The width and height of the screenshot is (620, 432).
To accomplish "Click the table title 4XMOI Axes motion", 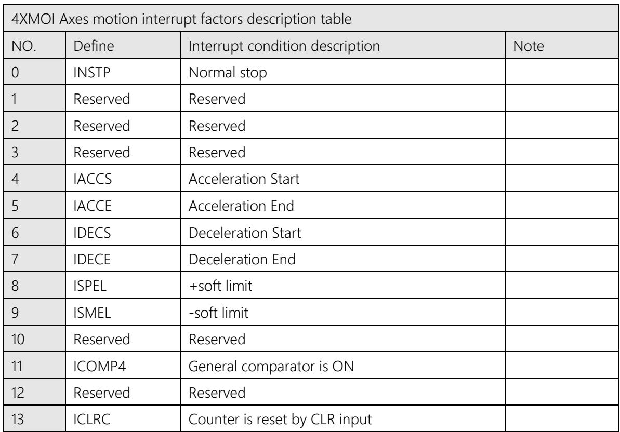I will (x=181, y=19).
